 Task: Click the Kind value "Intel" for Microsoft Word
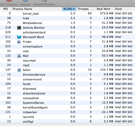point(118,37)
